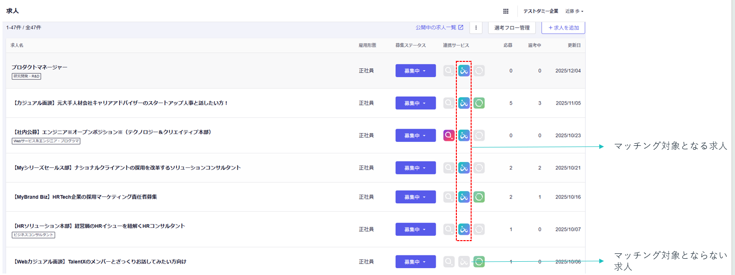
Task: Click blue matching icon in プロダクトマネージャー row
Action: click(x=464, y=71)
